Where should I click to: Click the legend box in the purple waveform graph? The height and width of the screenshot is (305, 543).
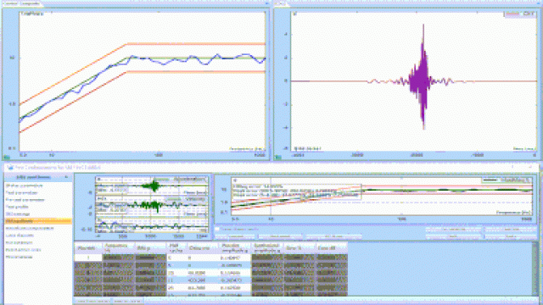coord(519,14)
